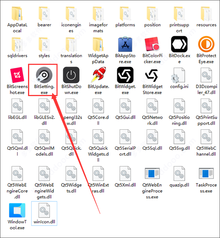Screen dimensions: 220x238
Task: Select the BitUpdate.exe rocket icon
Action: 98,75
